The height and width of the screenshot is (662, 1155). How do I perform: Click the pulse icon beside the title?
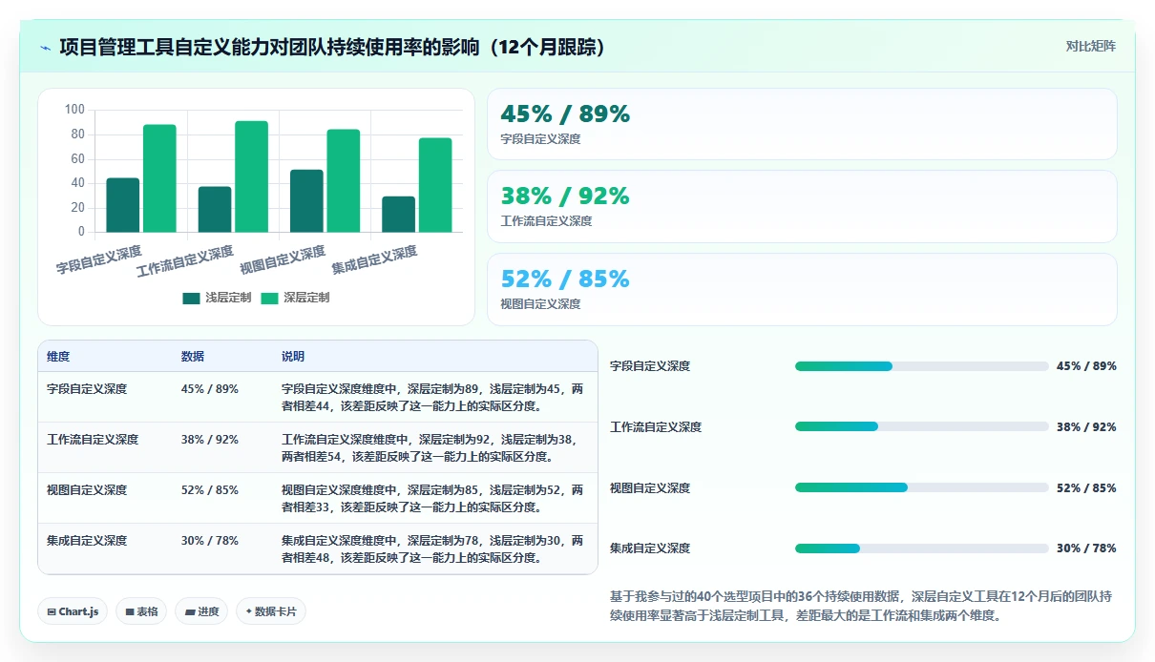click(x=46, y=48)
